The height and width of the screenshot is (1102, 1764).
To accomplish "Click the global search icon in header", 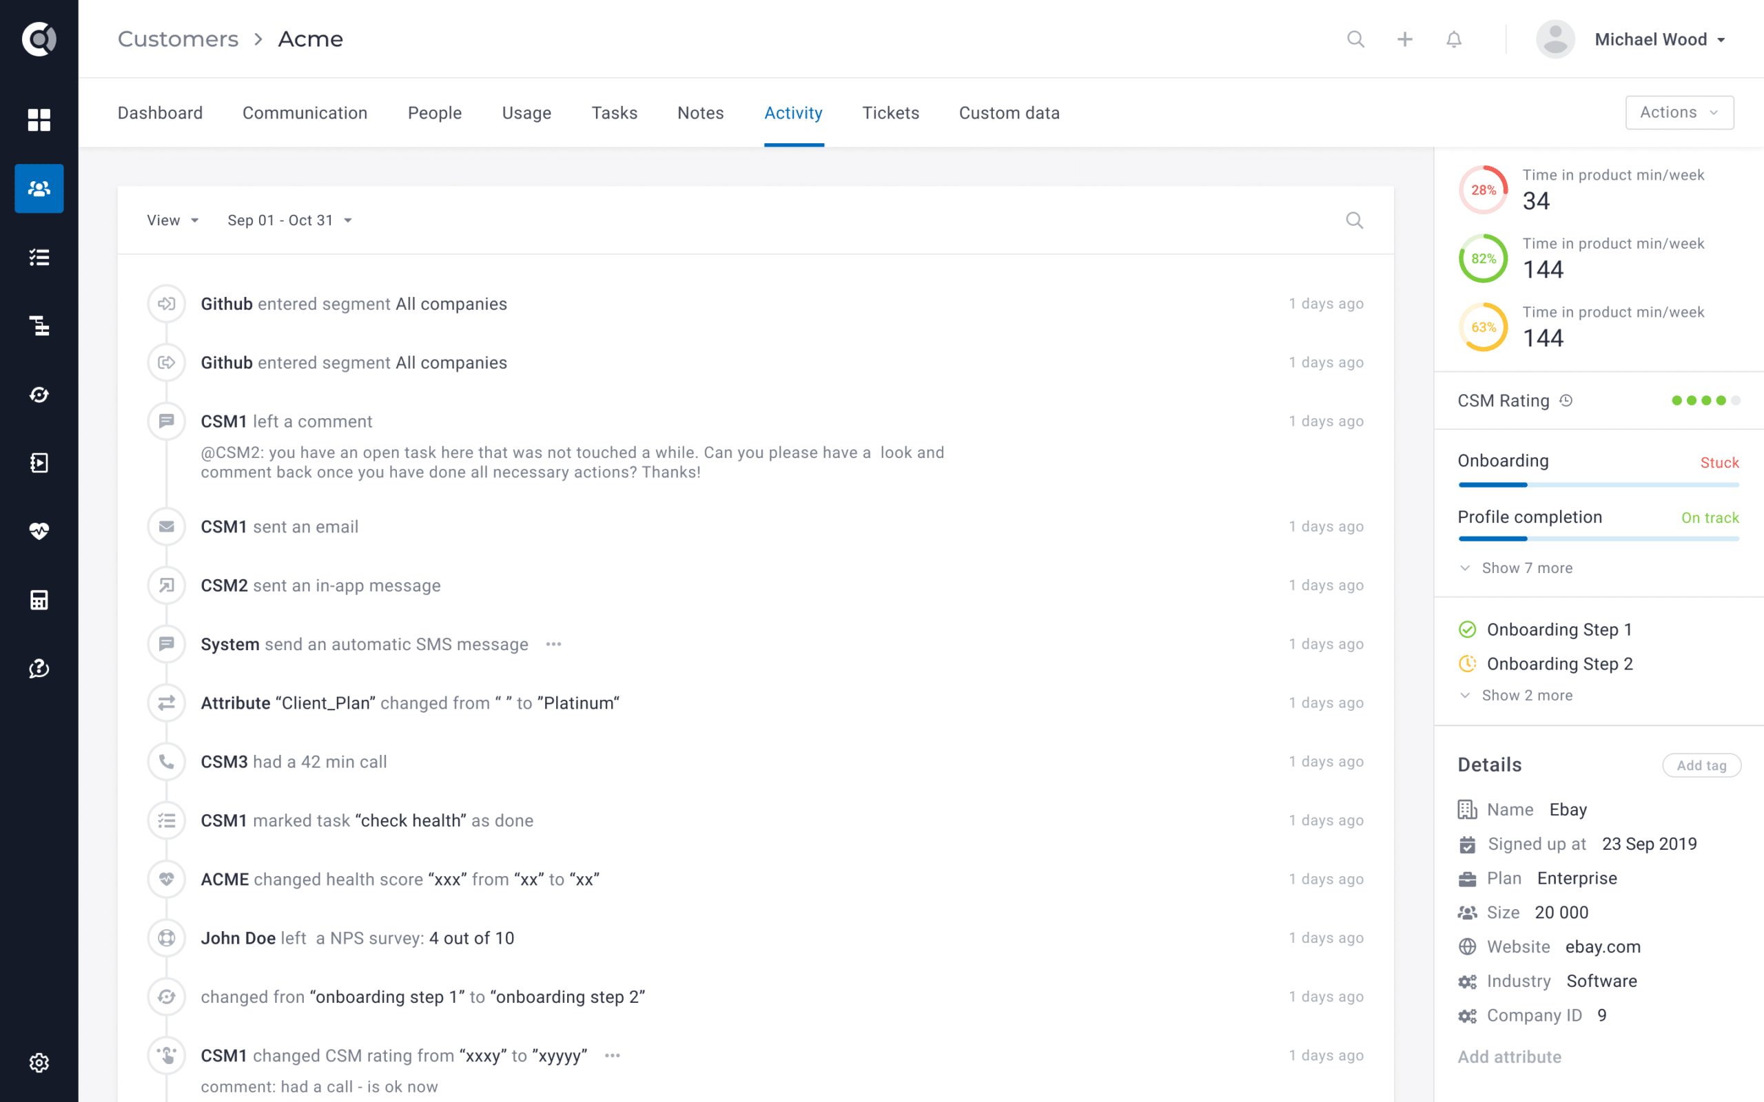I will (x=1355, y=39).
